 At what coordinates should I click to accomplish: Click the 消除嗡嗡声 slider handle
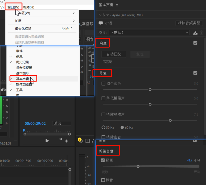pos(170,120)
